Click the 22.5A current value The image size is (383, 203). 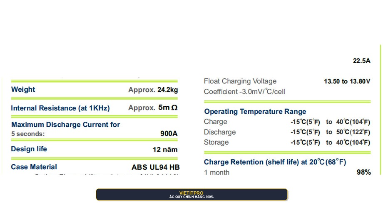[x=361, y=61]
